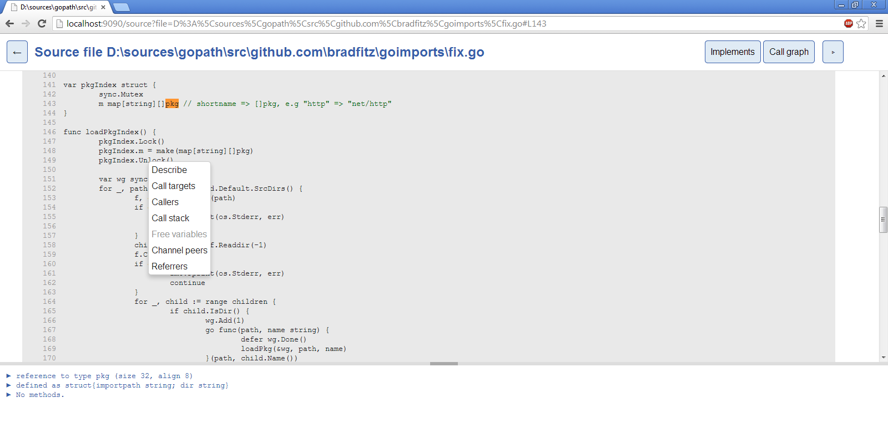Reload the page with refresh icon
The image size is (888, 428).
pyautogui.click(x=42, y=23)
